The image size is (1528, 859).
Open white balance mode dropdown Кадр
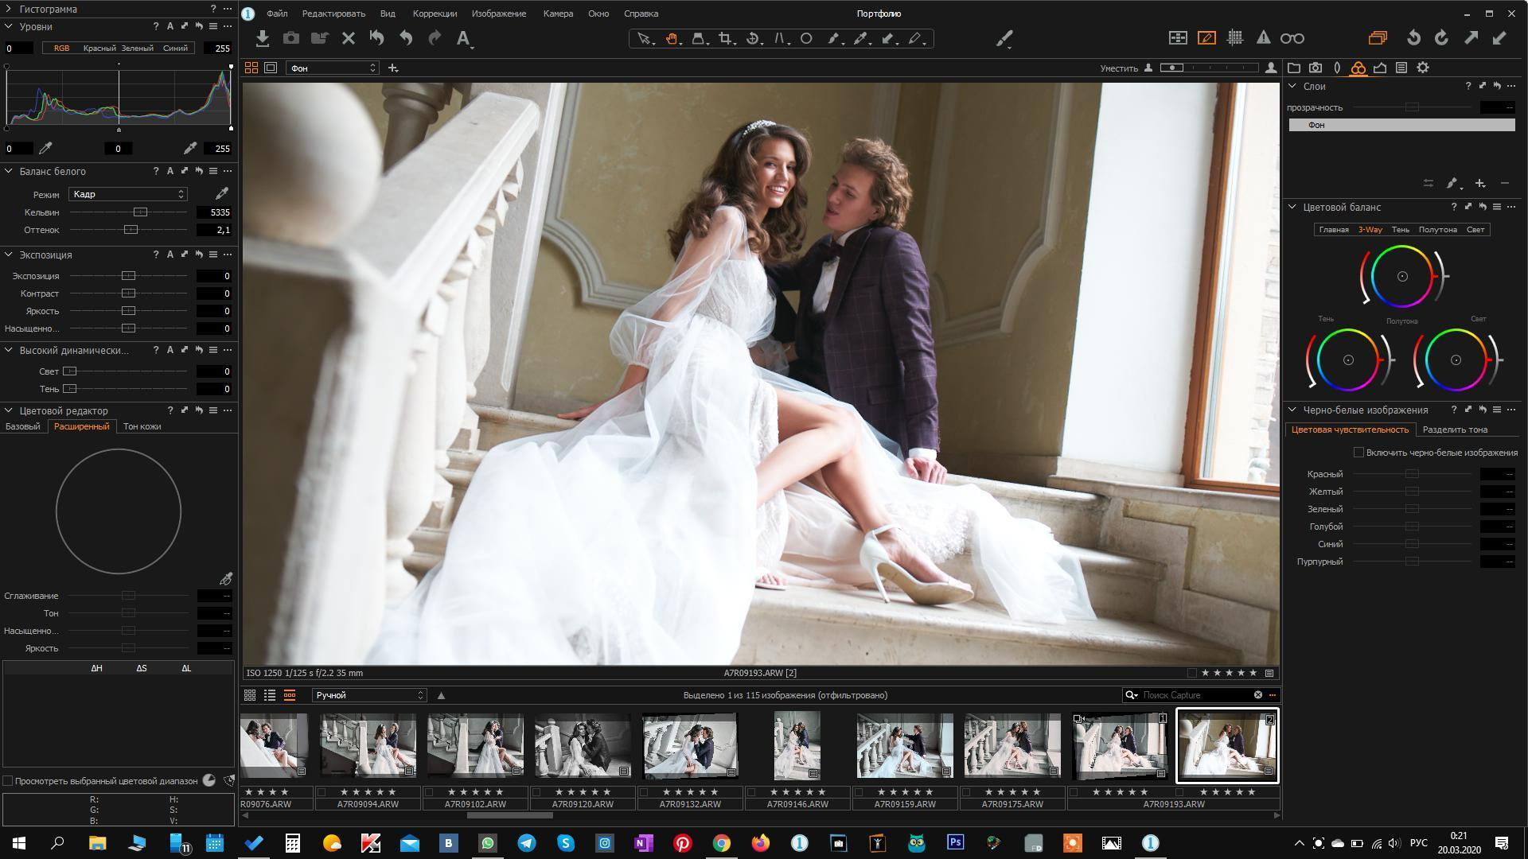pyautogui.click(x=127, y=194)
